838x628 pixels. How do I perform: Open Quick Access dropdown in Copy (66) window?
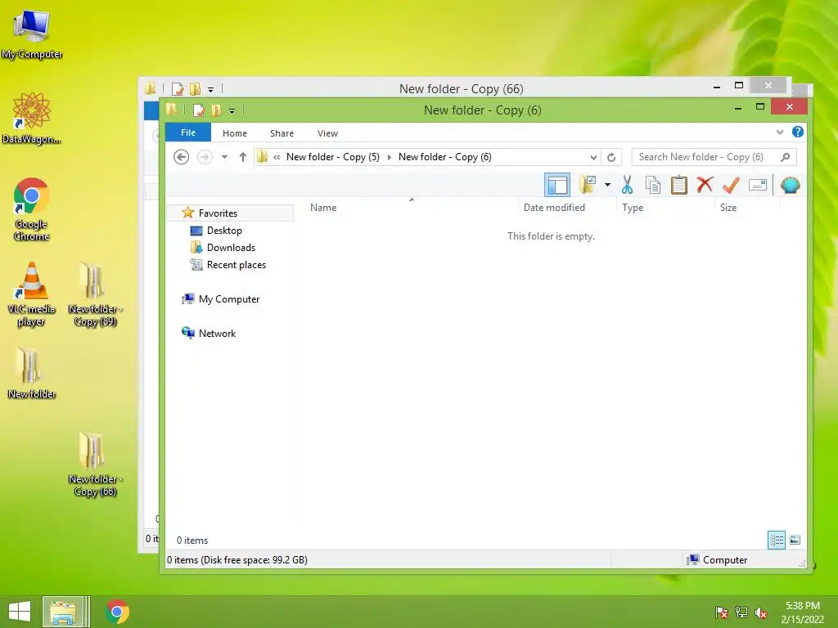(210, 89)
